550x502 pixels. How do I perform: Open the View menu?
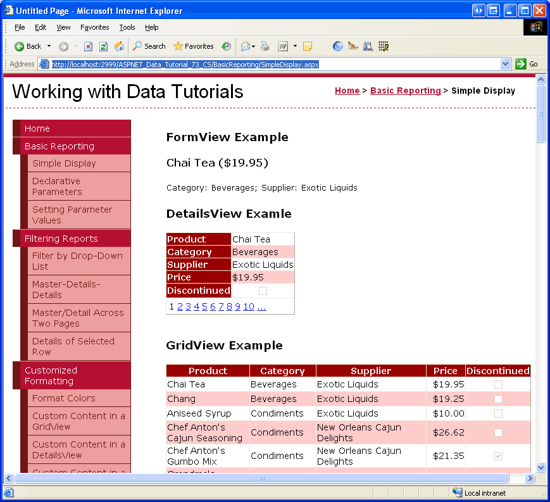click(x=63, y=27)
